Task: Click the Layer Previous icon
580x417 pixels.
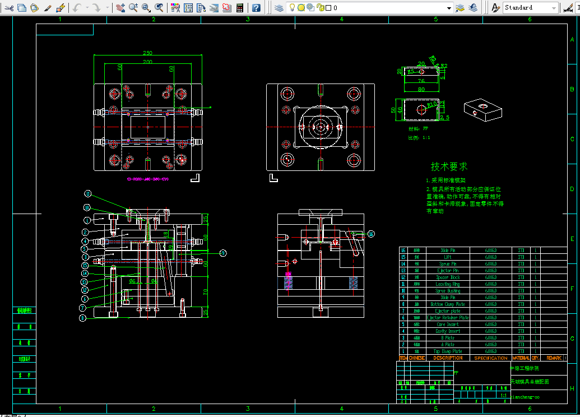Action: [x=473, y=7]
